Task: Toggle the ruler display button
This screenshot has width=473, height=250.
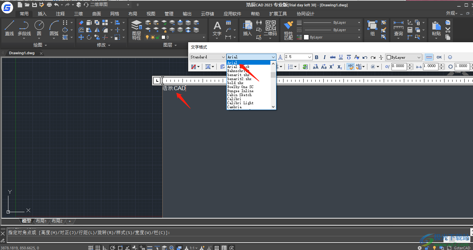Action: tap(429, 57)
